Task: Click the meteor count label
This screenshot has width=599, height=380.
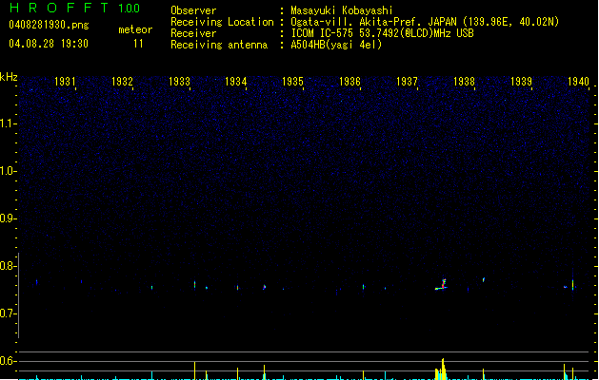Action: 135,29
